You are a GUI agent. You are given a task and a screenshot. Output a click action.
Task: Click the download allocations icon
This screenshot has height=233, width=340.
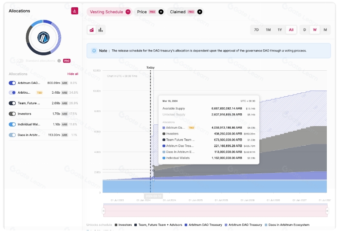75,11
